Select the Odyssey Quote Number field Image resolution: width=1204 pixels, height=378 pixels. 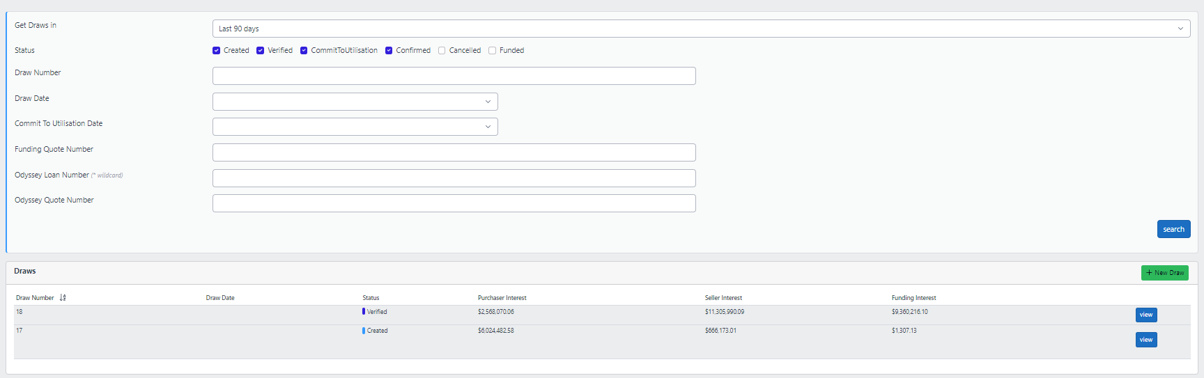click(454, 203)
